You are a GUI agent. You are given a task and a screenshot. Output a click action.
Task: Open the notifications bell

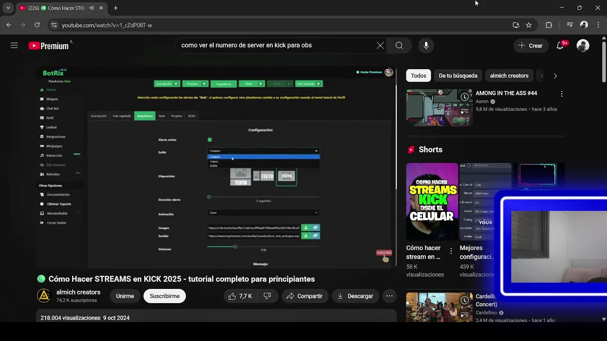point(560,45)
